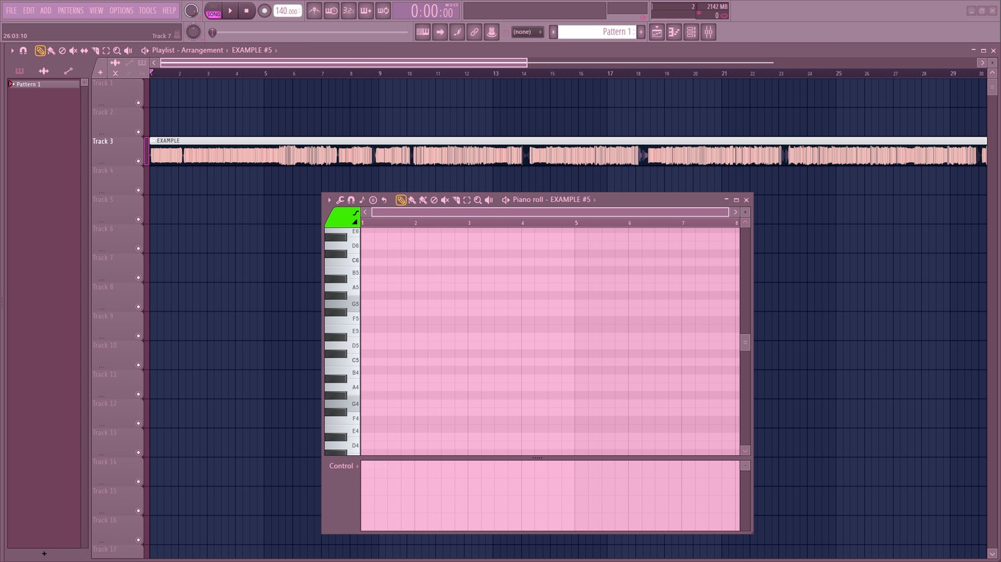Open the HELP menu
Viewport: 1001px width, 562px height.
[x=170, y=11]
